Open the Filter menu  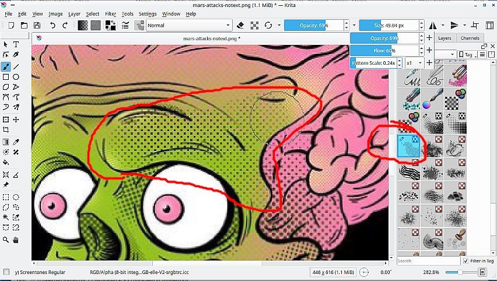[x=111, y=14]
